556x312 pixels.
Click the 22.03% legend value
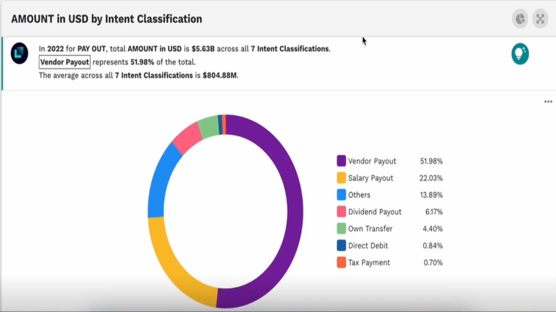click(x=431, y=178)
